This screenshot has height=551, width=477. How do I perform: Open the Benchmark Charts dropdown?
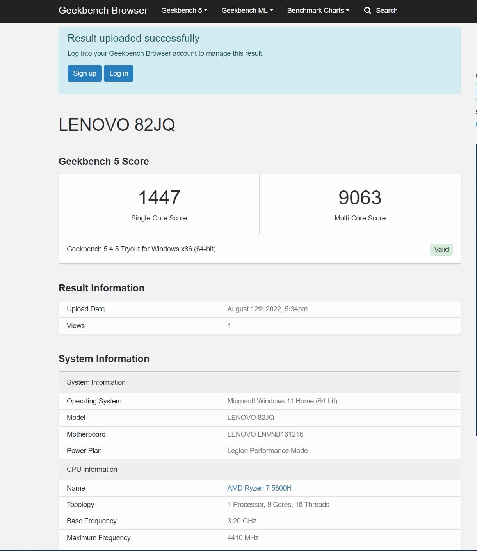pyautogui.click(x=319, y=11)
